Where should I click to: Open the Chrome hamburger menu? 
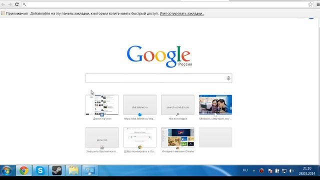(x=318, y=4)
